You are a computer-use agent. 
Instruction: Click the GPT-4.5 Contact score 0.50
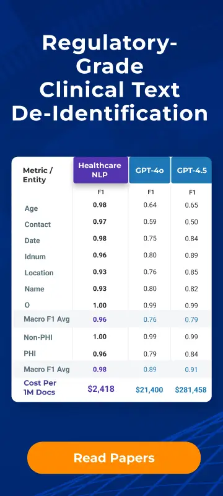(x=191, y=222)
